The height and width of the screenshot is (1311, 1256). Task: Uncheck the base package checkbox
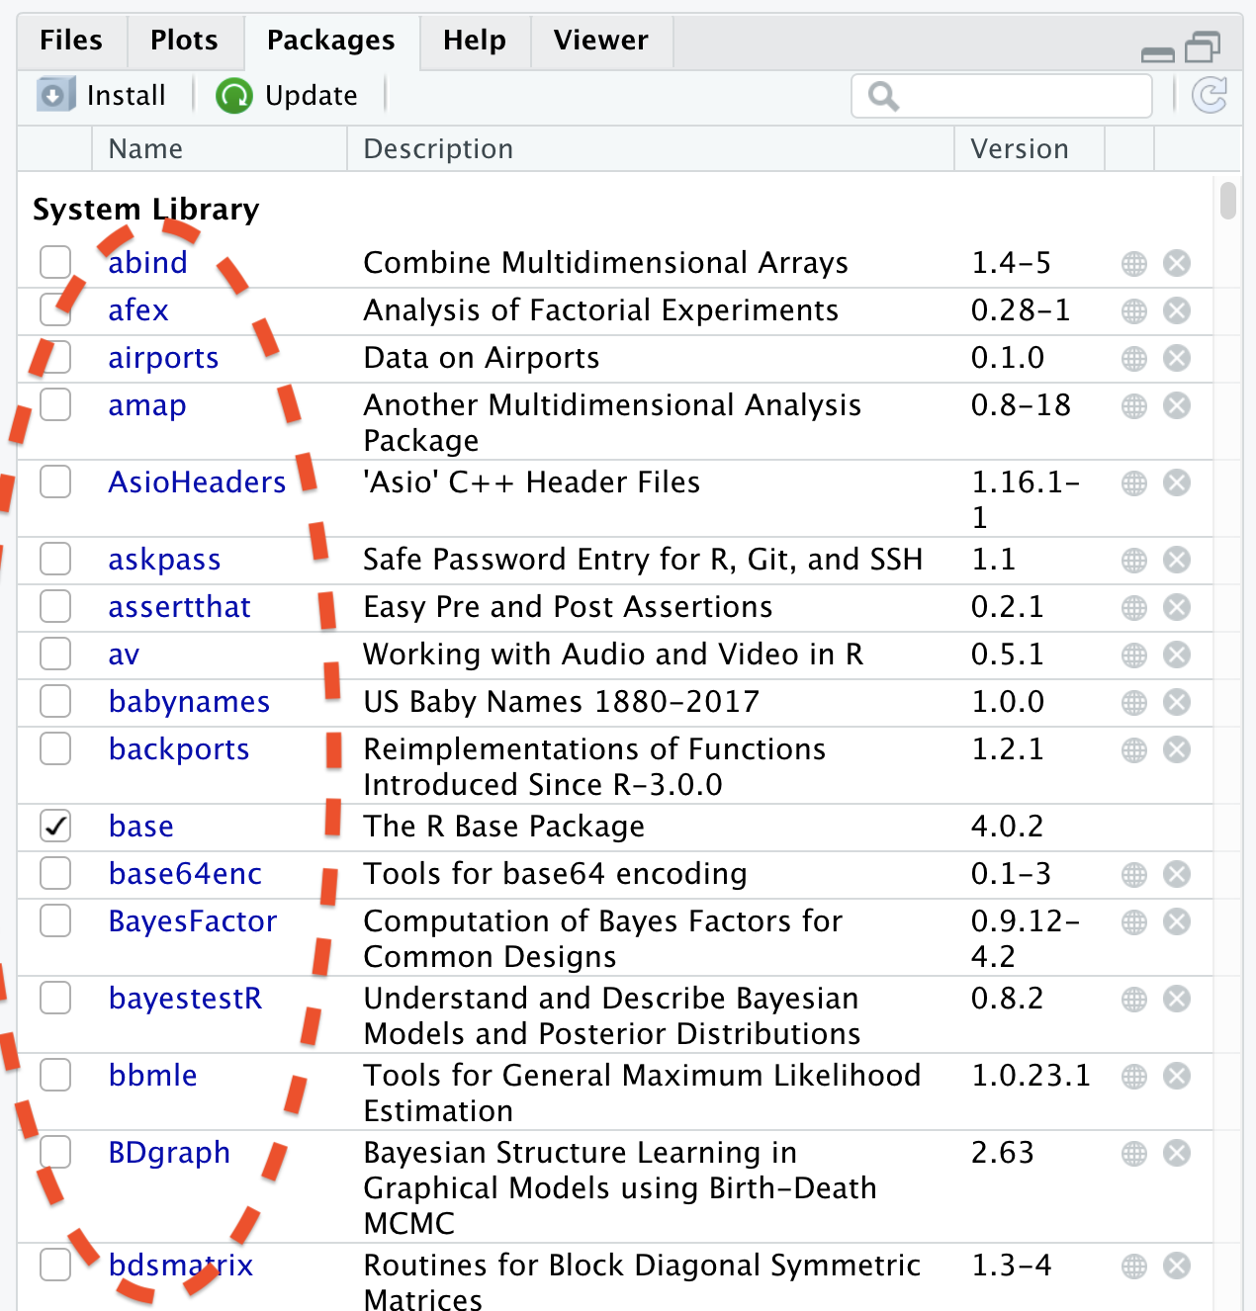point(55,827)
